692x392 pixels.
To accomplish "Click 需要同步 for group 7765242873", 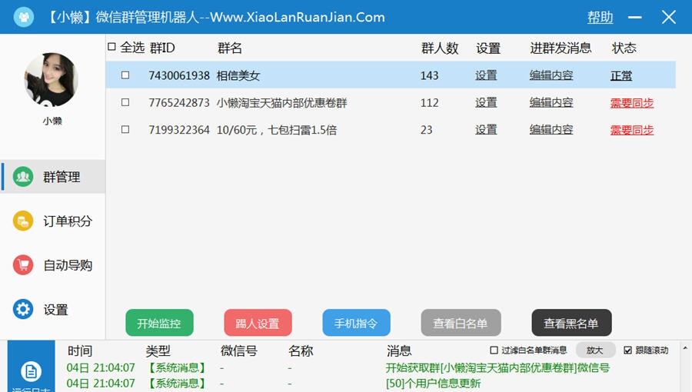I will 631,103.
